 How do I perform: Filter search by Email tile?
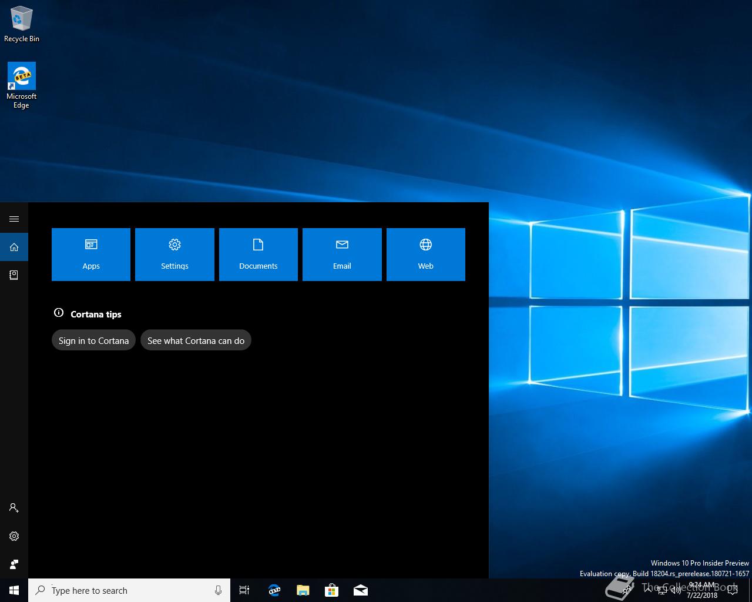click(x=342, y=255)
